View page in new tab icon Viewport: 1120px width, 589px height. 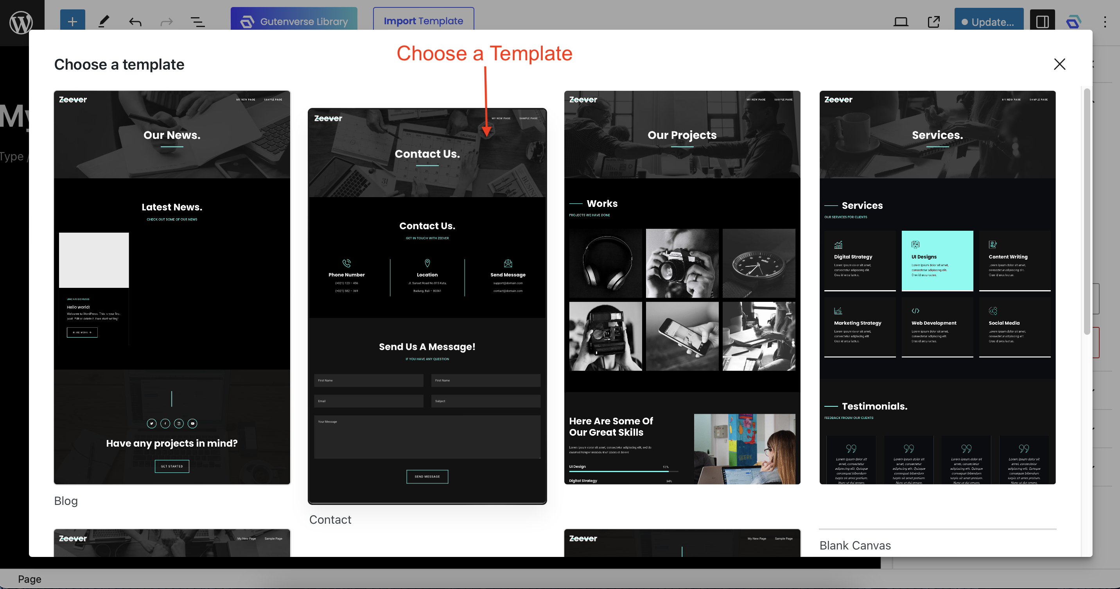coord(933,22)
